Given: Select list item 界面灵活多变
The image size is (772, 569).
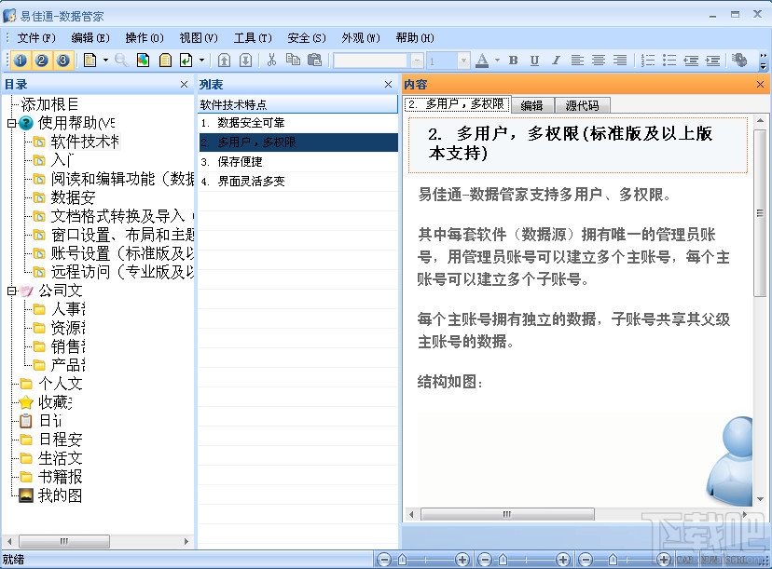Looking at the screenshot, I should [298, 182].
